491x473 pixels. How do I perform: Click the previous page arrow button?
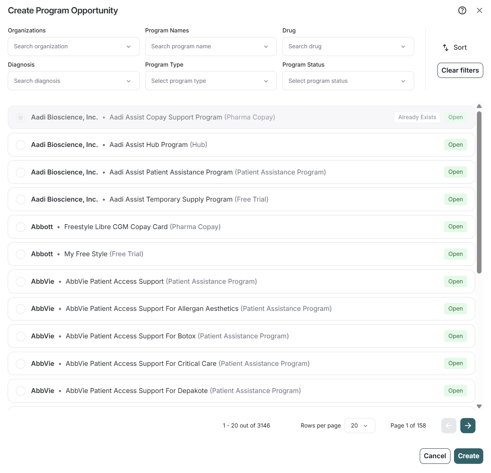pyautogui.click(x=449, y=426)
